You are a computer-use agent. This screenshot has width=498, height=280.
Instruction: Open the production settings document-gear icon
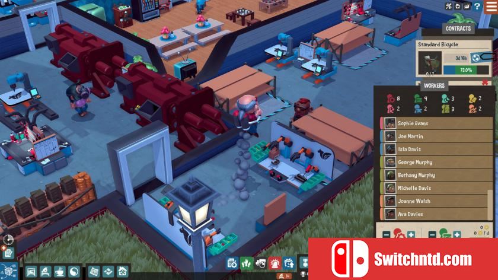click(x=232, y=263)
